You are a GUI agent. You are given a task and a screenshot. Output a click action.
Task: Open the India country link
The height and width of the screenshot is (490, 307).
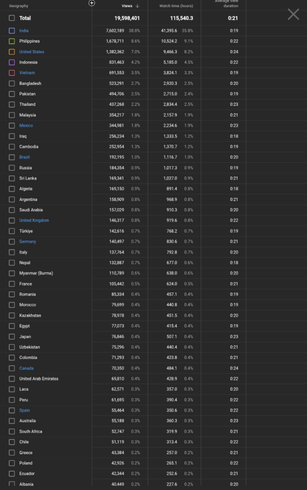coord(25,31)
